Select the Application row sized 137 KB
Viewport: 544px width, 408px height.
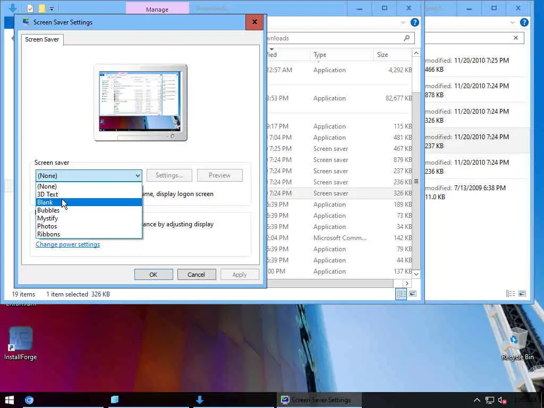pyautogui.click(x=339, y=271)
